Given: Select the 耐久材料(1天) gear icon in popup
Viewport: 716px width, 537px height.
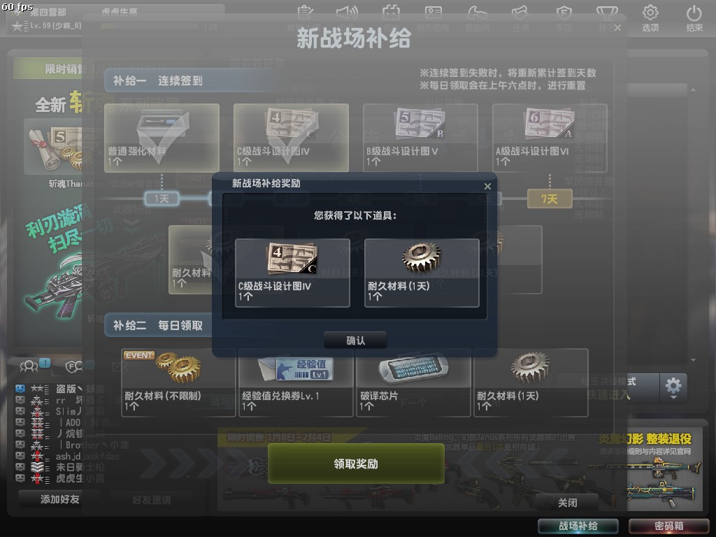Looking at the screenshot, I should coord(422,257).
